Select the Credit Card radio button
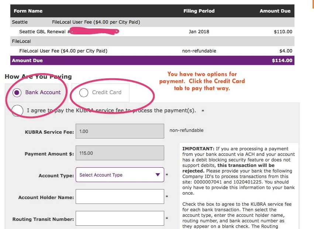 coord(84,93)
